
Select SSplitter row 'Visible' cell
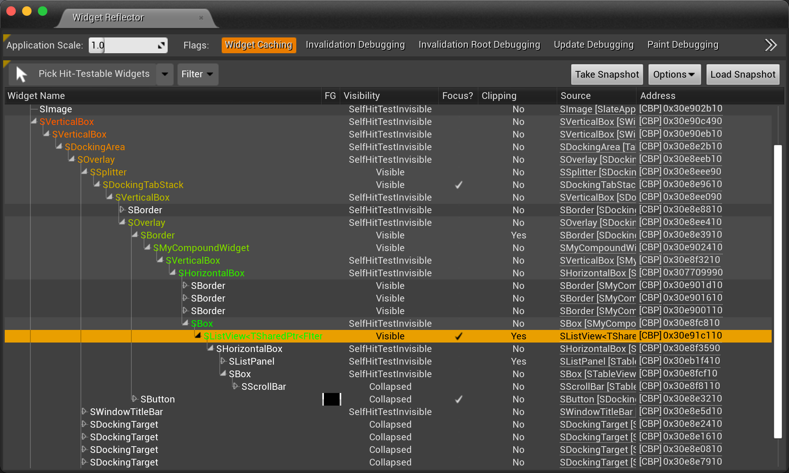[x=390, y=172]
